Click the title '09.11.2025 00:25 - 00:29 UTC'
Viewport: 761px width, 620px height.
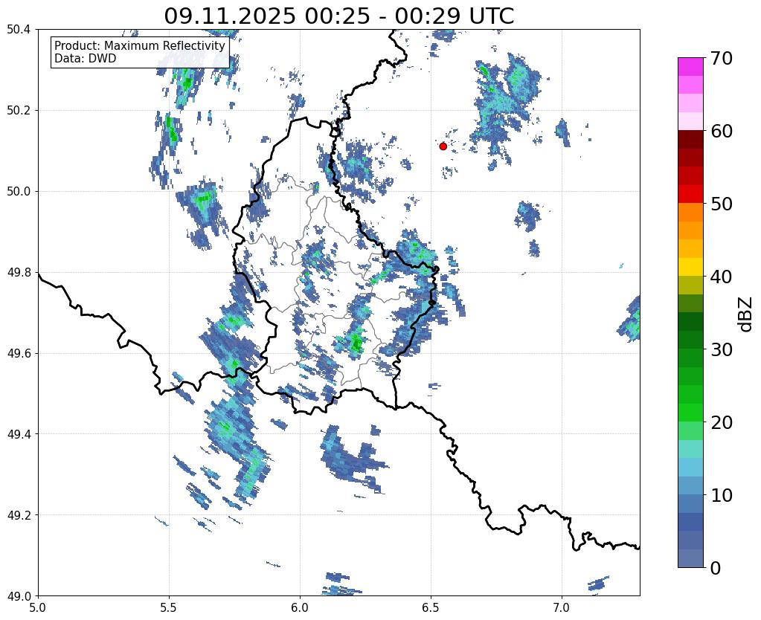coord(338,16)
